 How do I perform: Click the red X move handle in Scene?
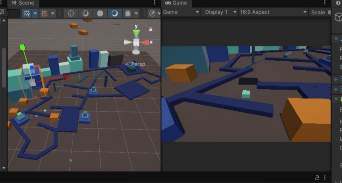(67, 77)
